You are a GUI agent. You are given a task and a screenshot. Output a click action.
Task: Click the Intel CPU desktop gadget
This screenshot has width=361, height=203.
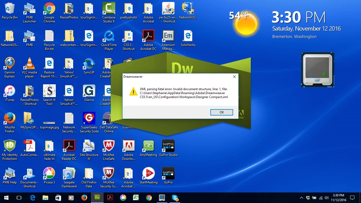pos(317,70)
